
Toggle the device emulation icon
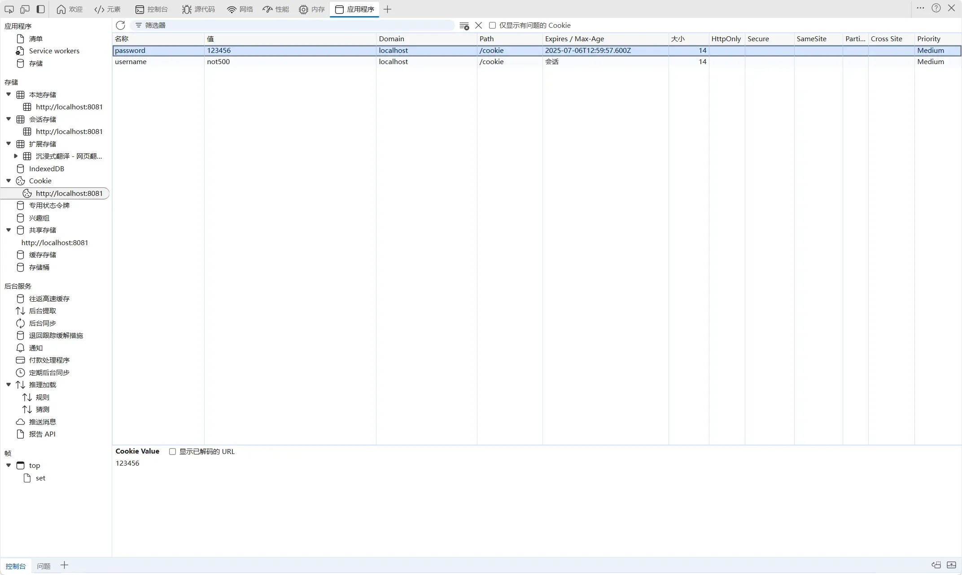point(25,9)
